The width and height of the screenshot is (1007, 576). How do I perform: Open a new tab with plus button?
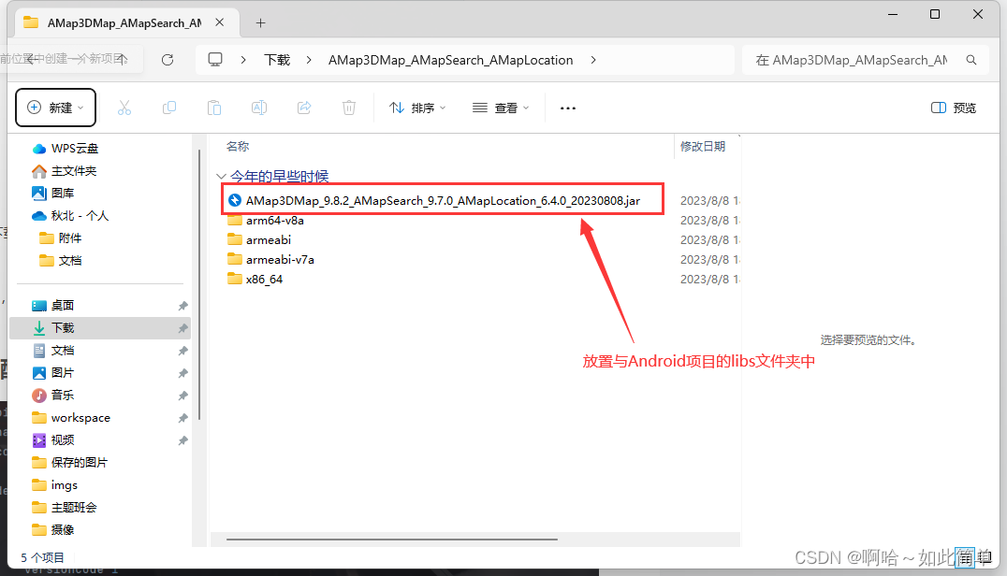(x=260, y=23)
